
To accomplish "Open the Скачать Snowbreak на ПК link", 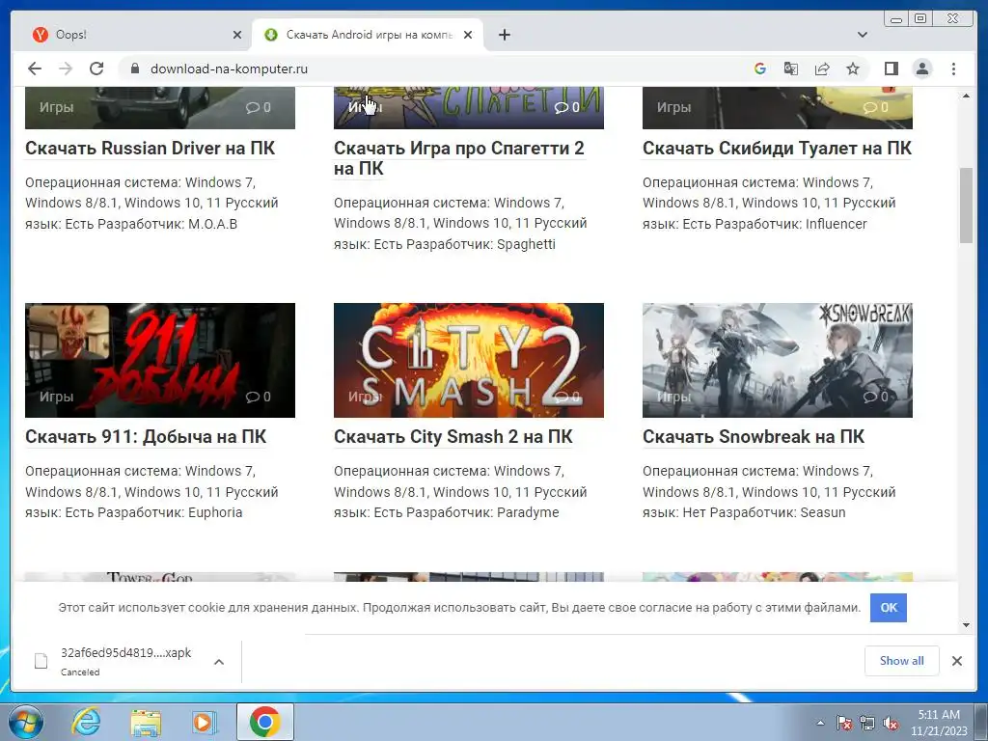I will coord(753,437).
